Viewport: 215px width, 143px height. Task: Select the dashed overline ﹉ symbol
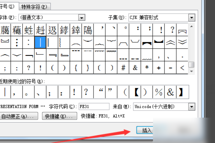coord(76,55)
